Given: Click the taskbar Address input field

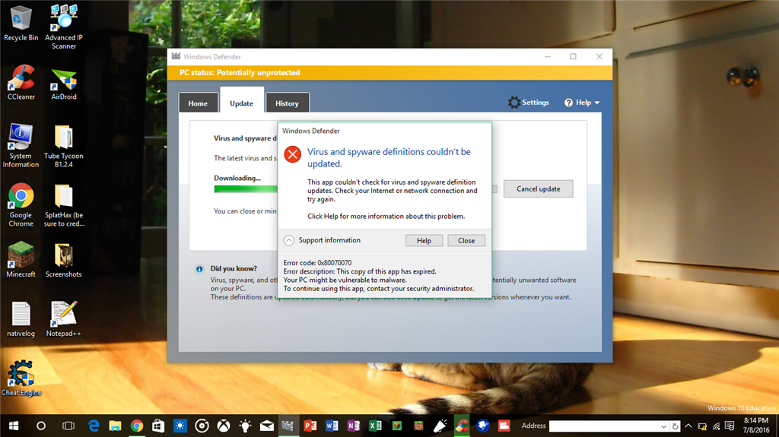Looking at the screenshot, I should coord(603,426).
